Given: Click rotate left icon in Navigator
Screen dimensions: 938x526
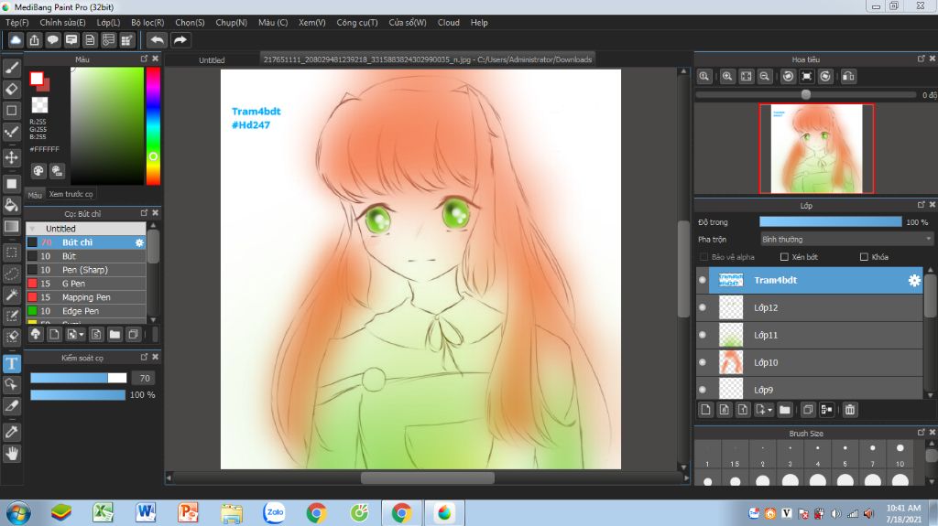Looking at the screenshot, I should click(788, 77).
